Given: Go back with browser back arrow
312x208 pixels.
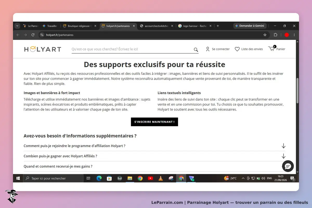Looking at the screenshot, I should point(18,35).
